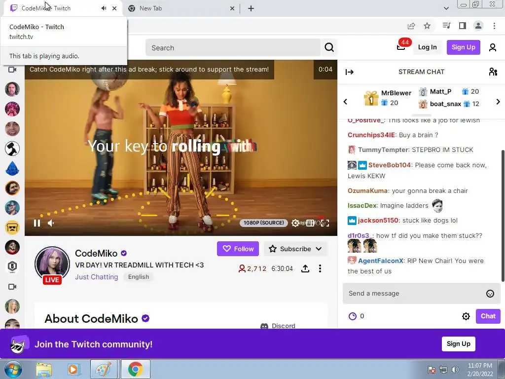Open the emote picker smiley
The image size is (505, 379).
click(x=490, y=294)
